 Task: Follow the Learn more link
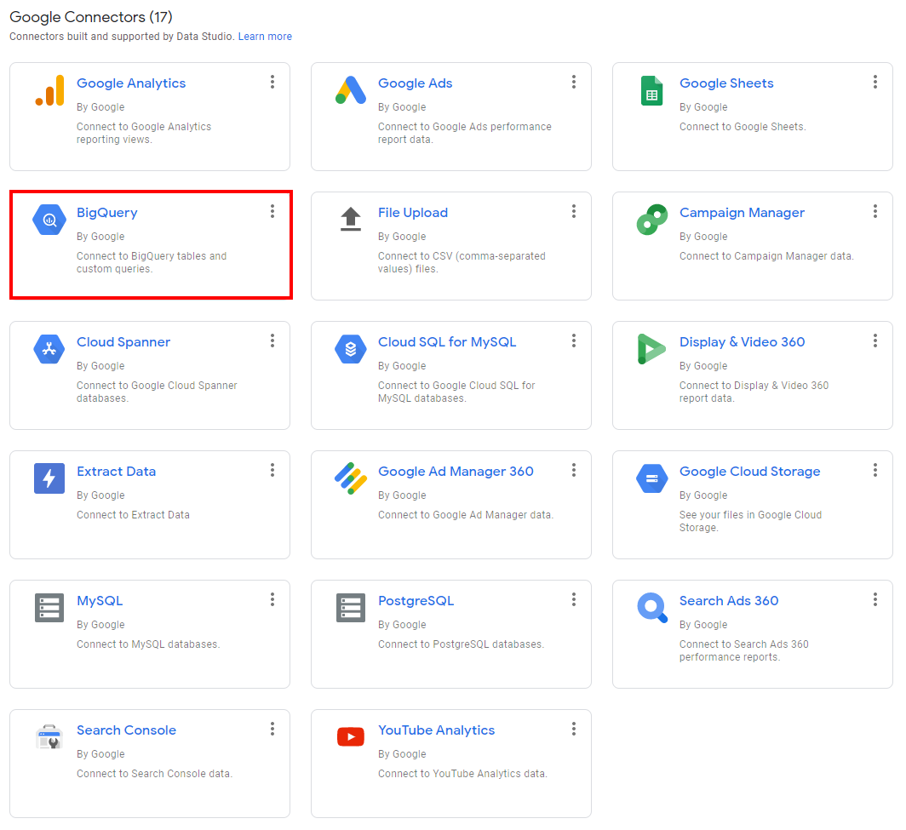[265, 37]
